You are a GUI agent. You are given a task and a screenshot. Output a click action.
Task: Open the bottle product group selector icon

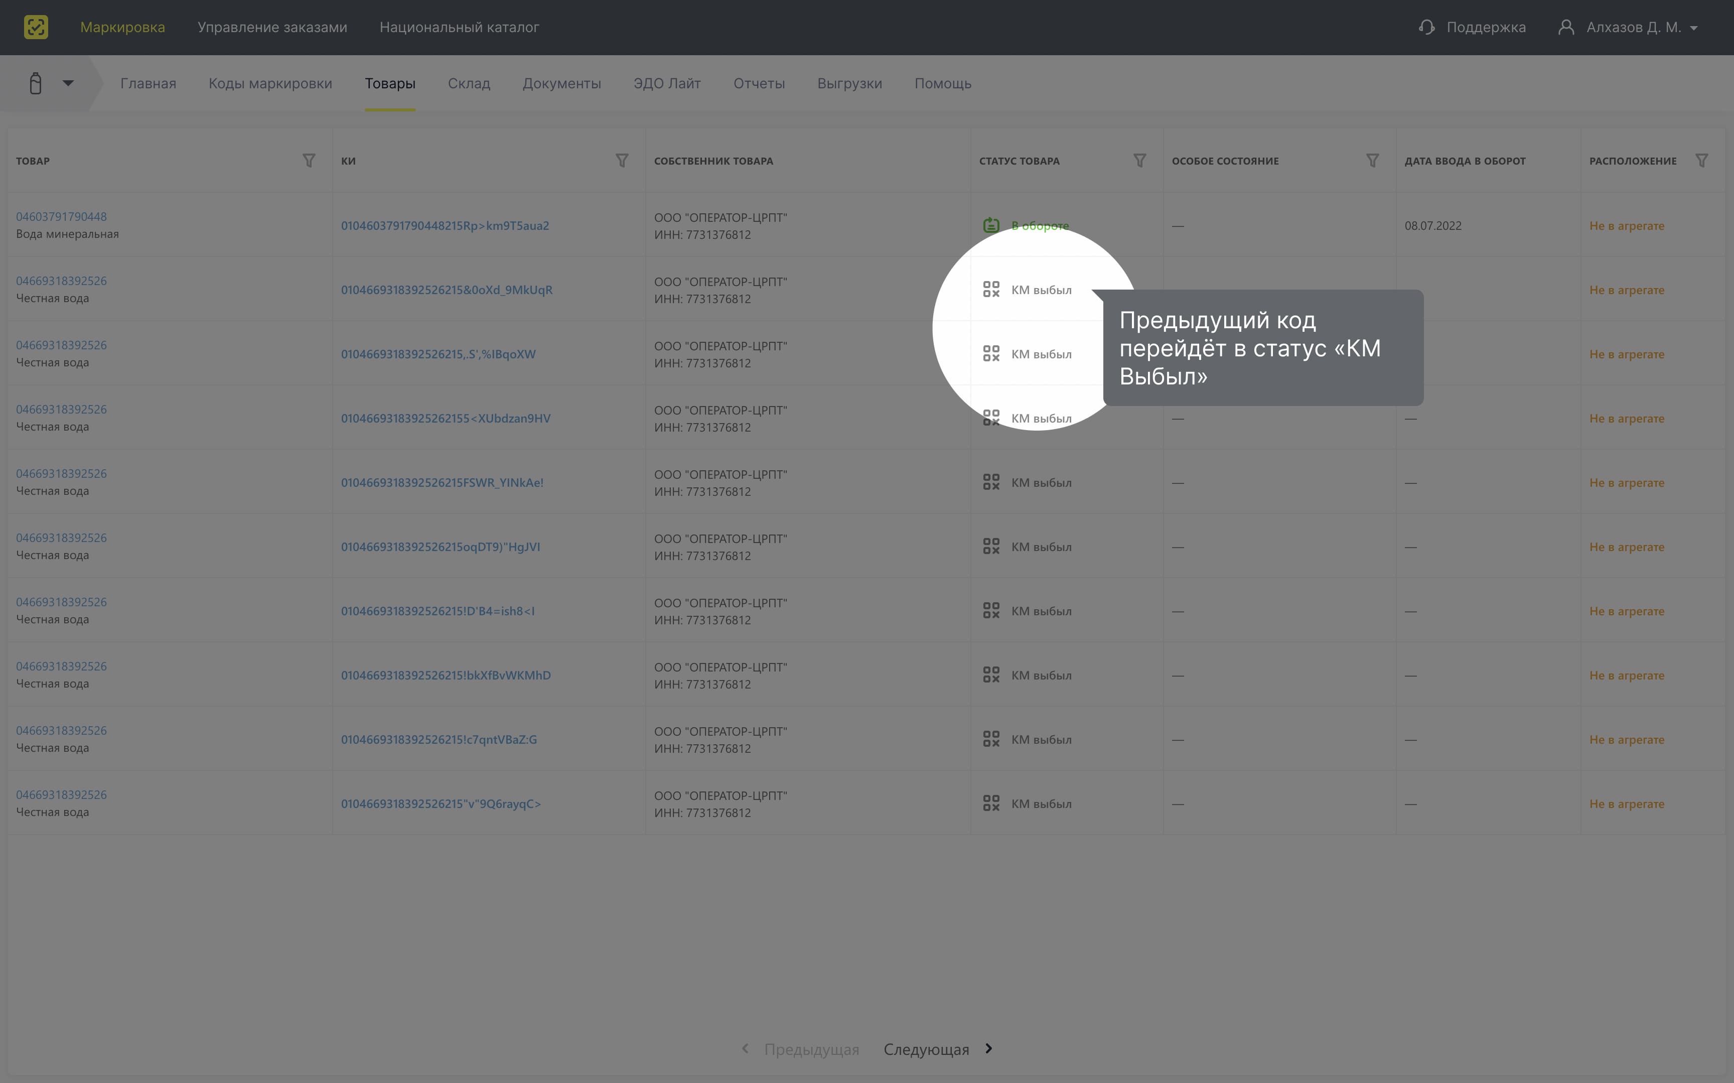[x=35, y=84]
